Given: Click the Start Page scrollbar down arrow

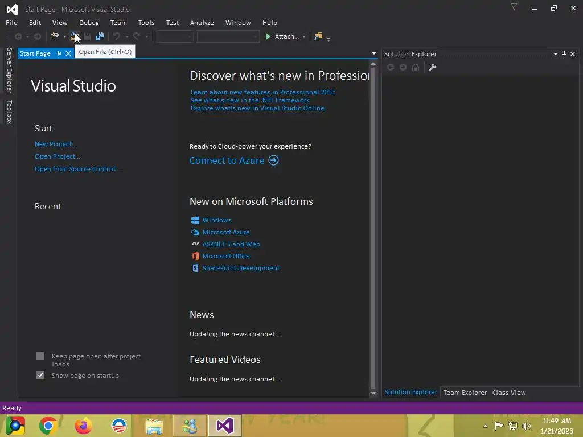Looking at the screenshot, I should 373,394.
